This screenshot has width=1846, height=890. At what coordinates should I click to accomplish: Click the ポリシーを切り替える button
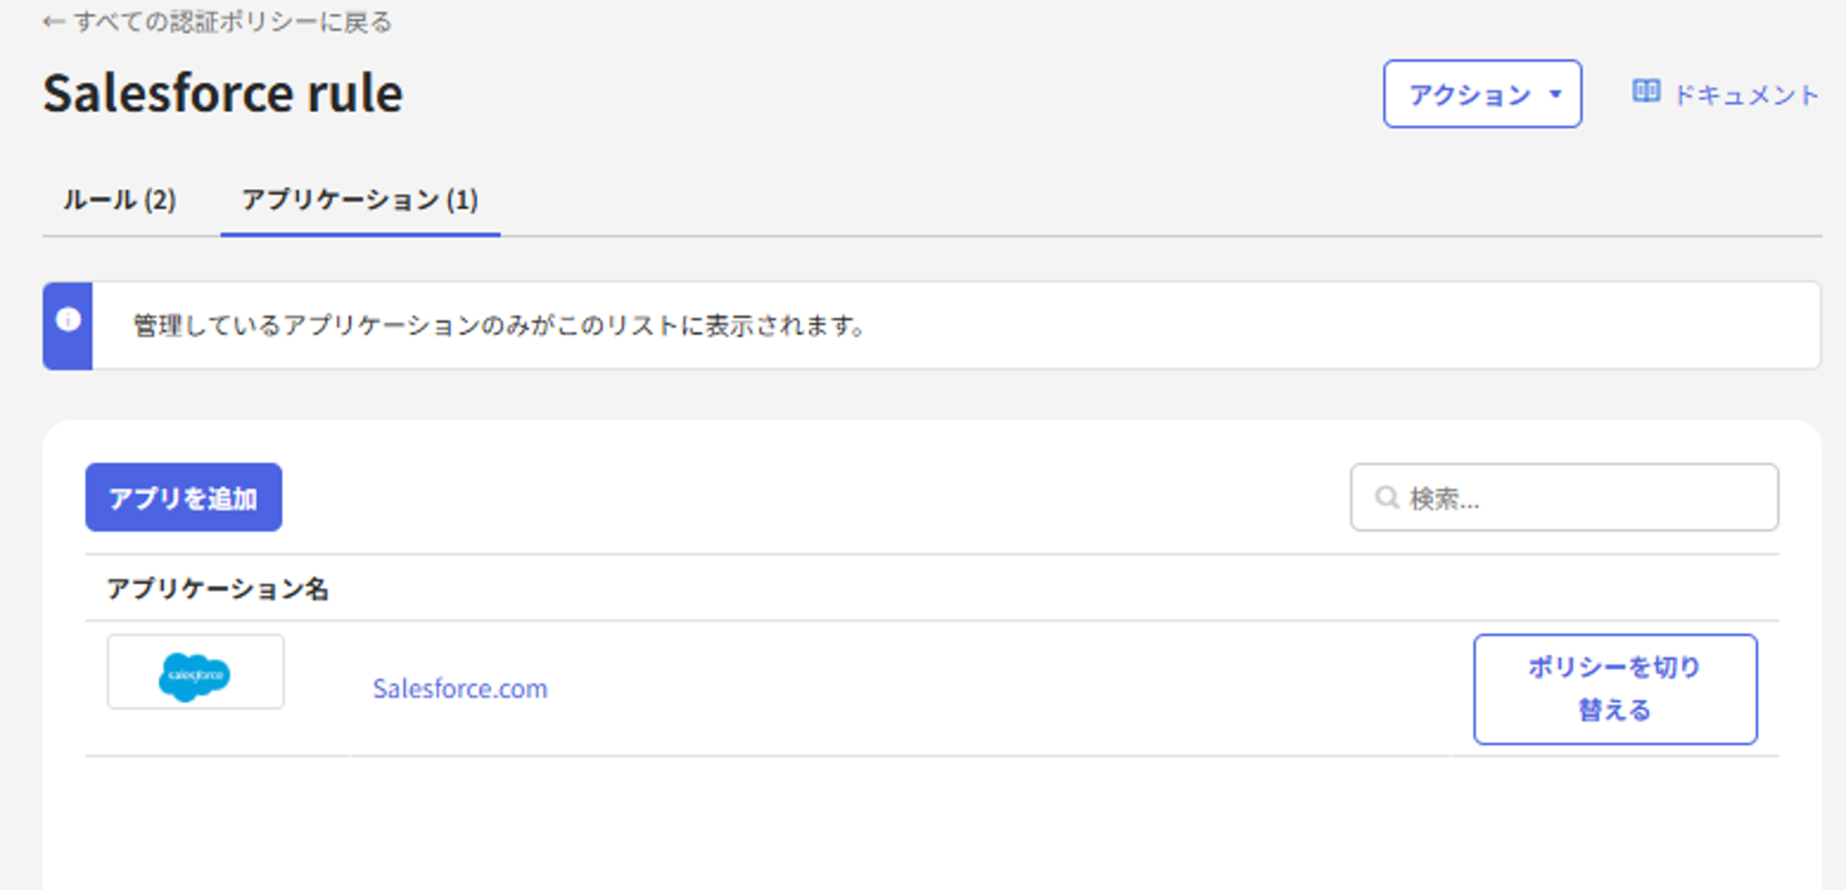point(1615,688)
